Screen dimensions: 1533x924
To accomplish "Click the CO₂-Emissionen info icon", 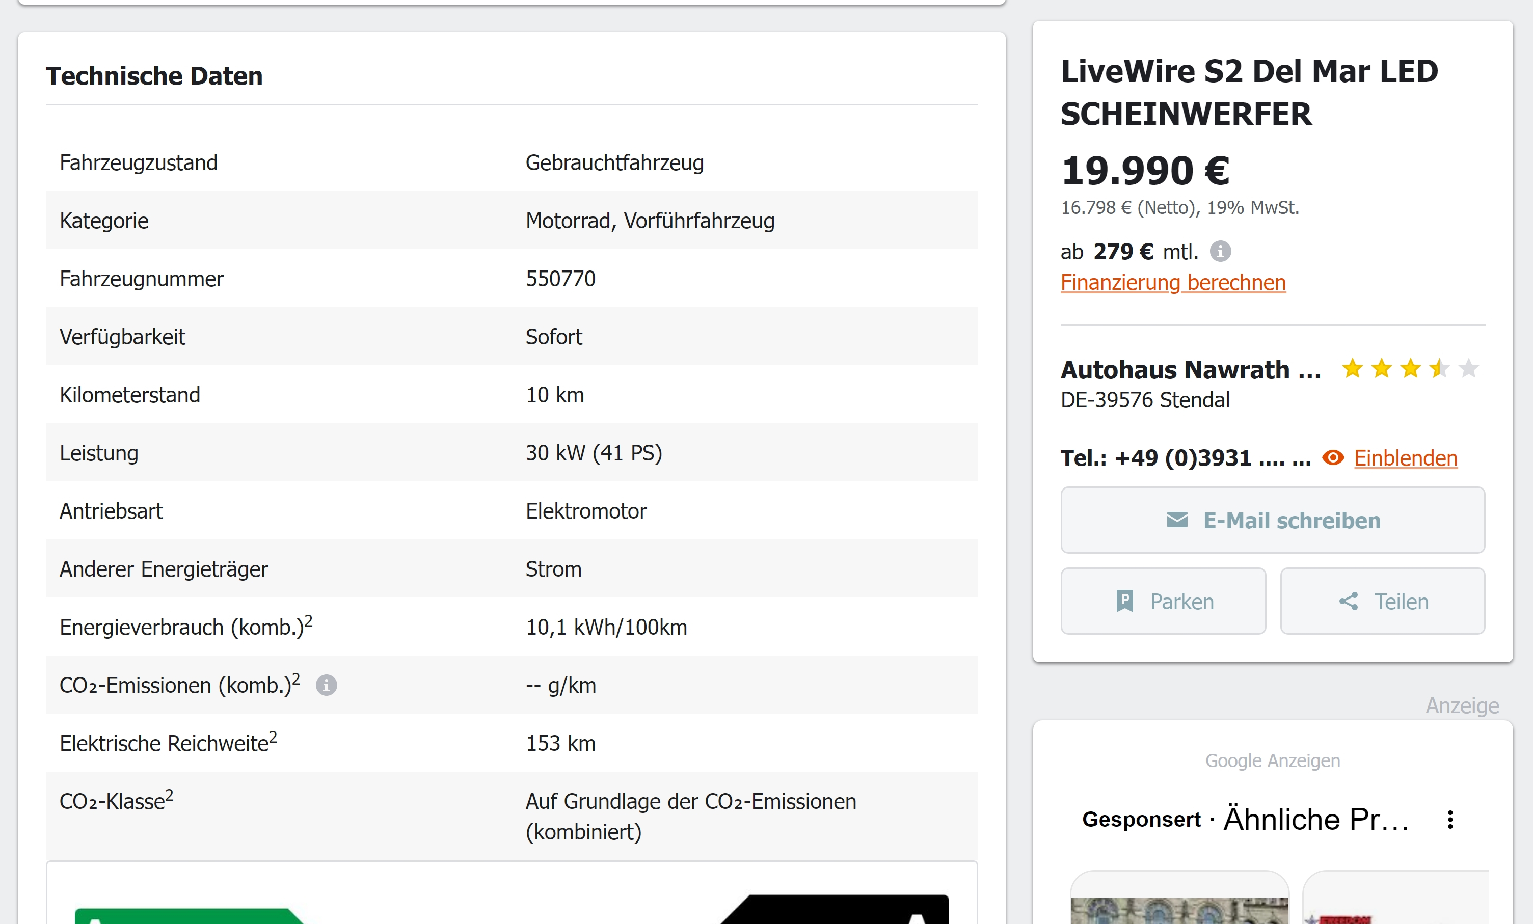I will [326, 685].
